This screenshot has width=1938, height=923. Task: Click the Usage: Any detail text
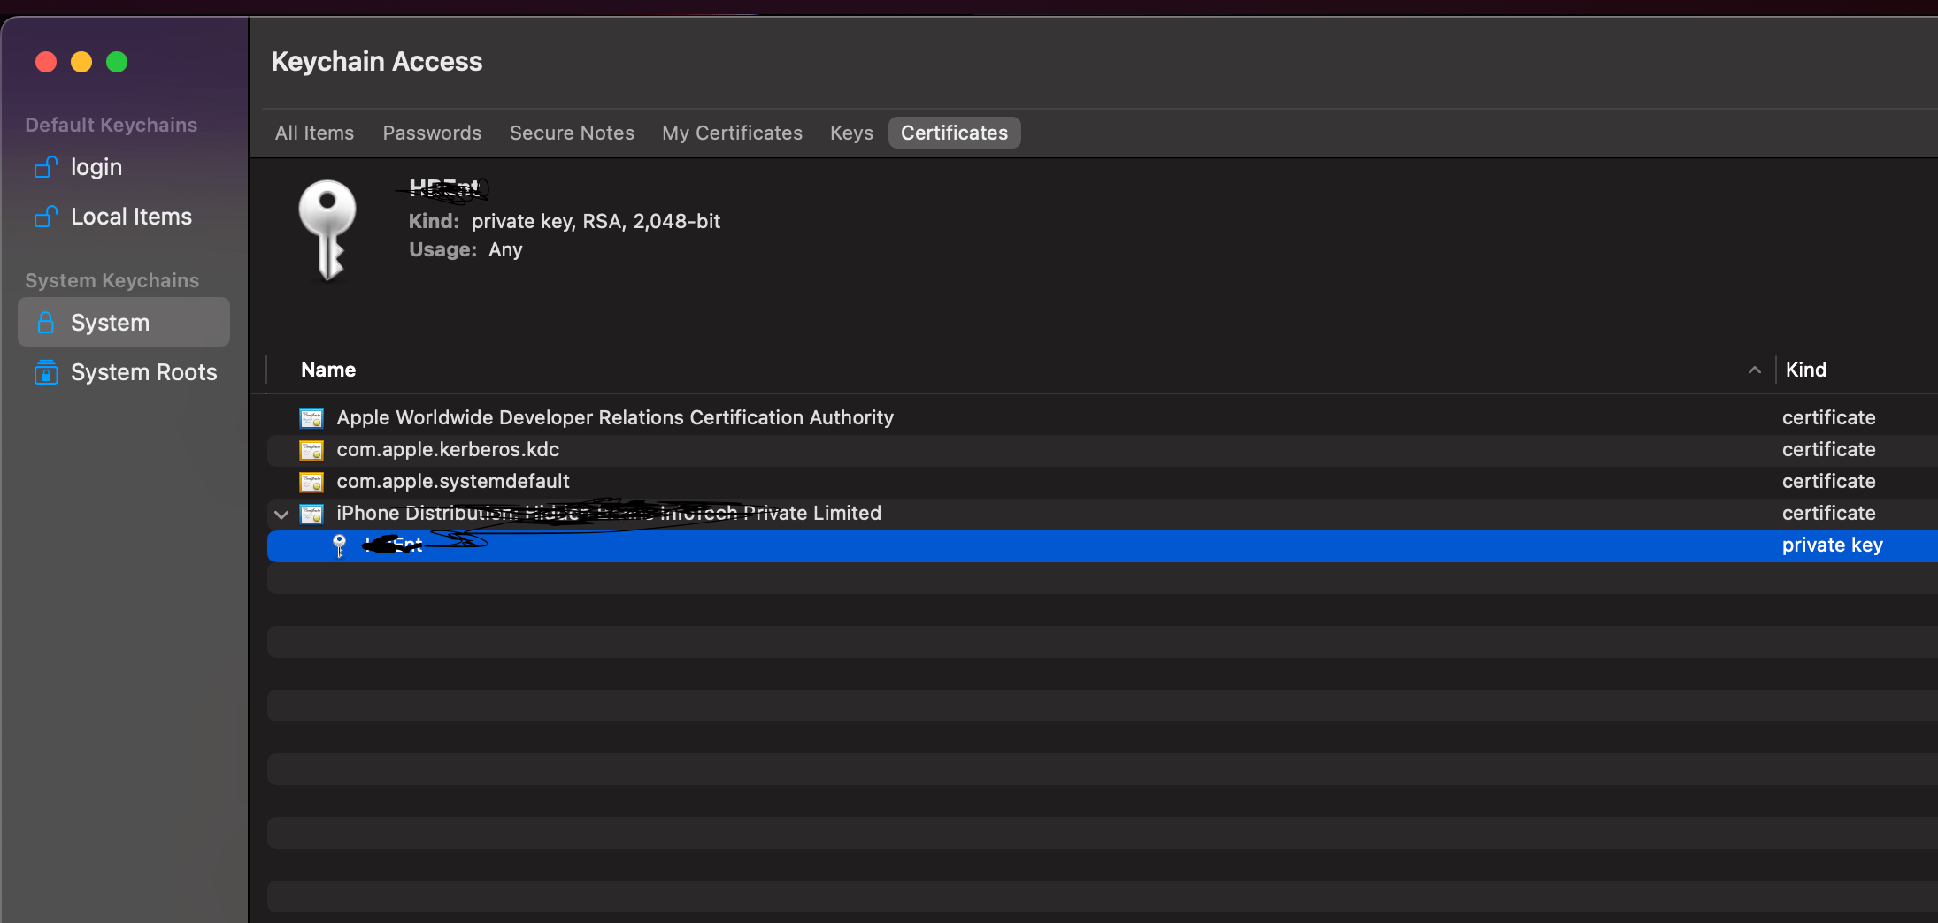(465, 250)
